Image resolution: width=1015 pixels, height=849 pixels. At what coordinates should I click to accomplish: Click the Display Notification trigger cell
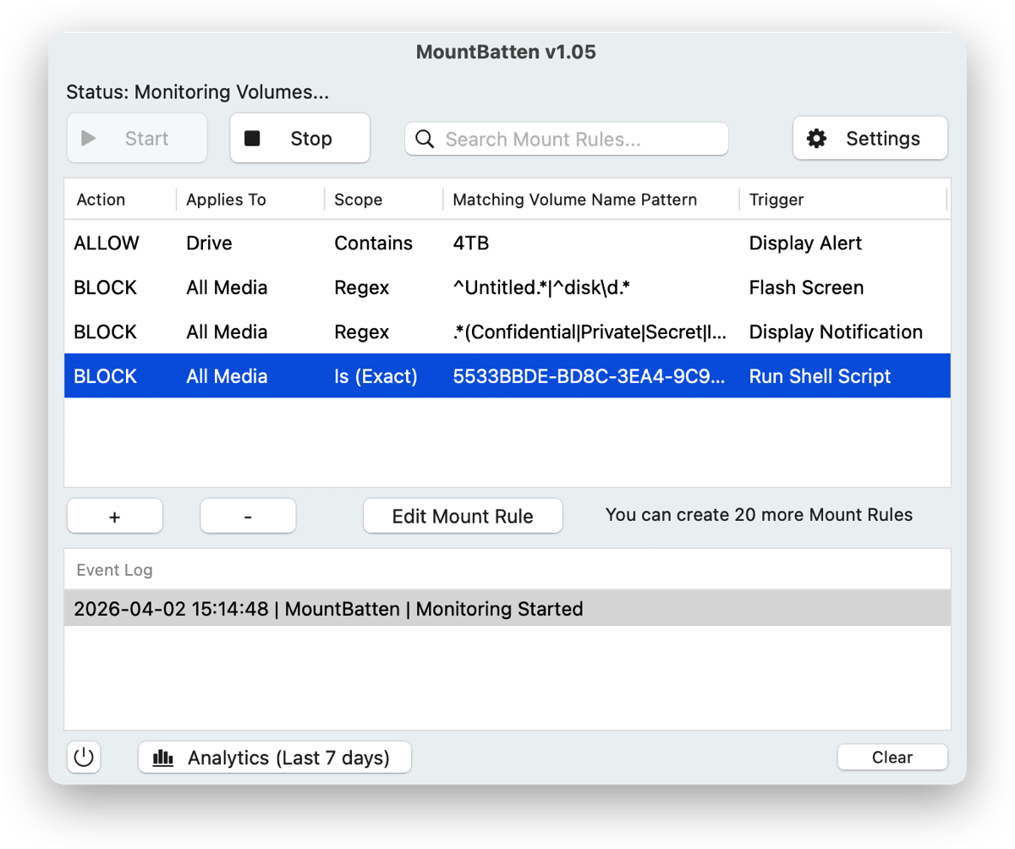836,331
